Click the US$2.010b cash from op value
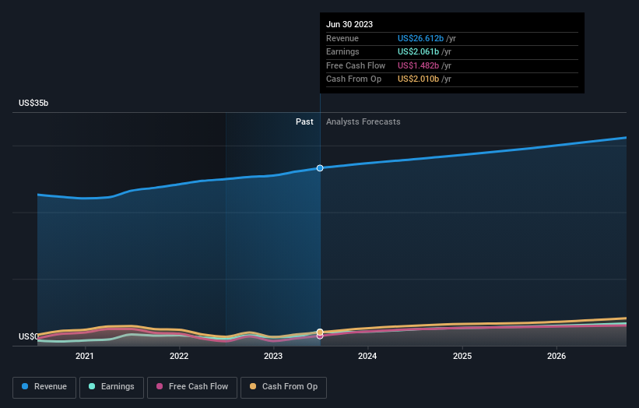Image resolution: width=639 pixels, height=408 pixels. (x=418, y=79)
